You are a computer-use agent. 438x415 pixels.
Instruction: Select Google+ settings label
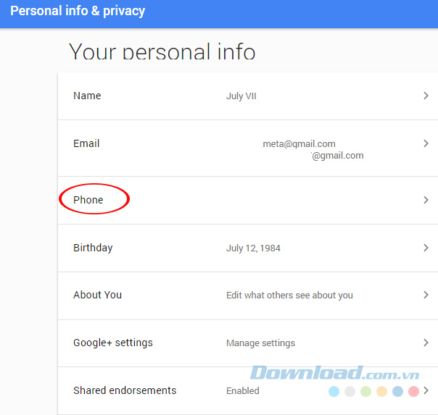point(113,343)
